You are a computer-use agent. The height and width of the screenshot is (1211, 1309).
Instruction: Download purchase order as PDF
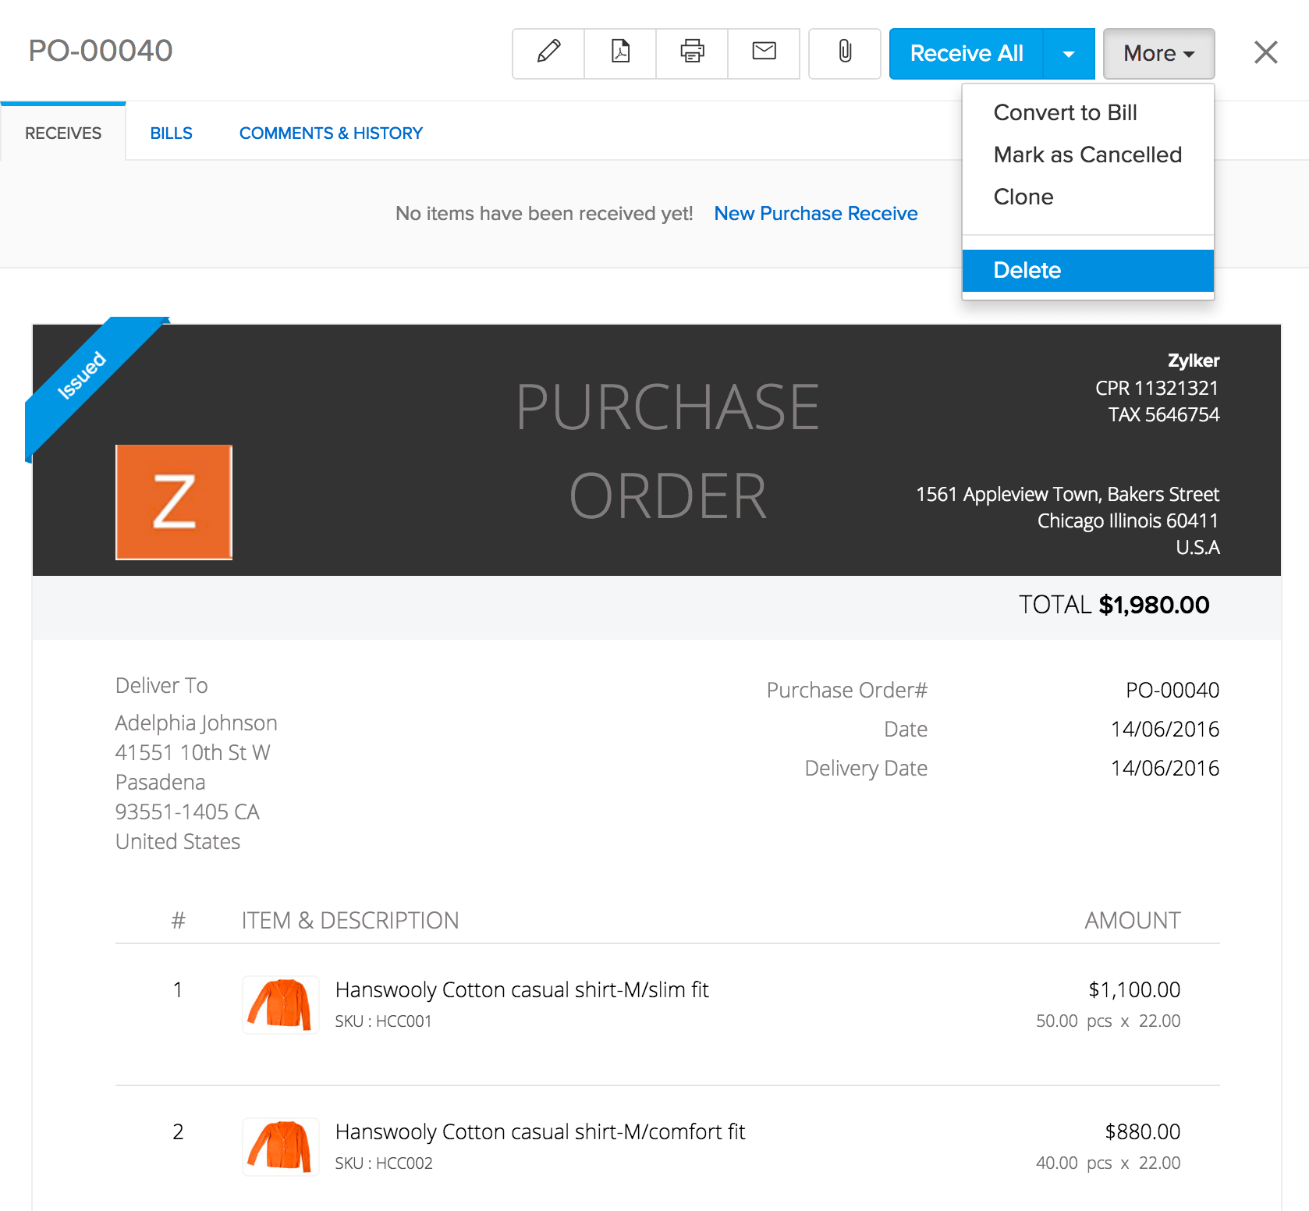[x=620, y=53]
